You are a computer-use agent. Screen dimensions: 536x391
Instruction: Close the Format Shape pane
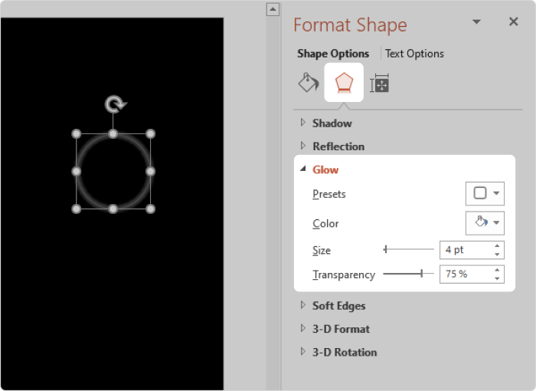[514, 22]
